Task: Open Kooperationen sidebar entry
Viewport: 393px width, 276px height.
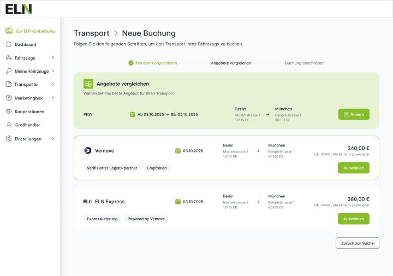Action: pos(29,111)
